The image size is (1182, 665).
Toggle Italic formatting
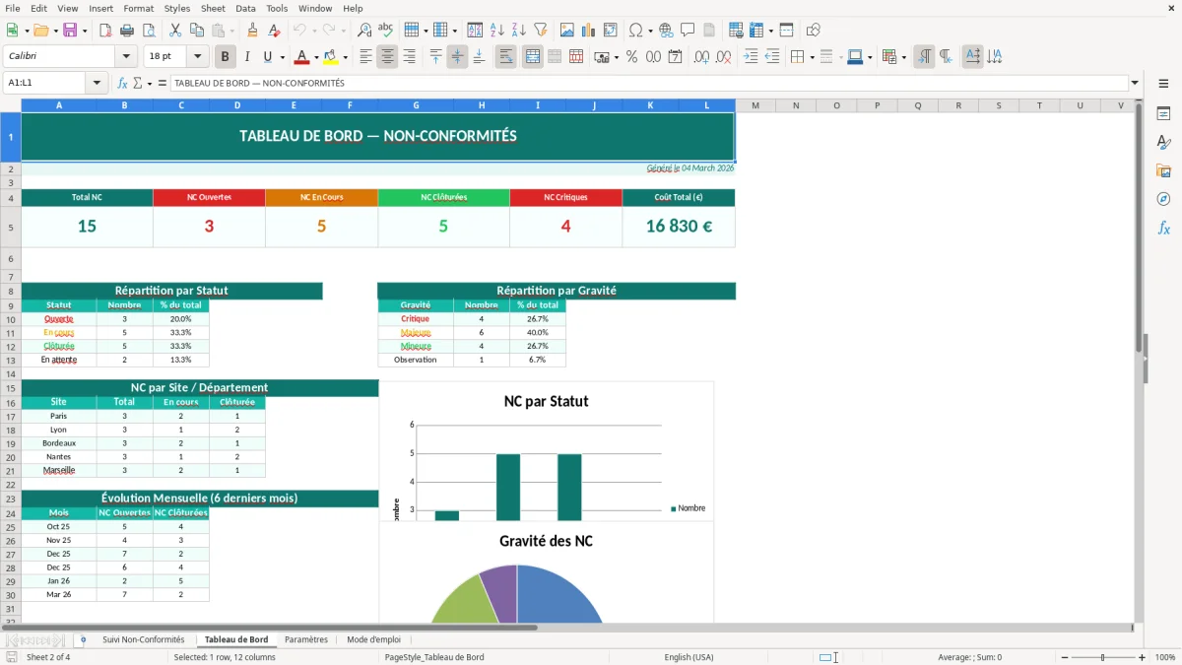tap(247, 57)
